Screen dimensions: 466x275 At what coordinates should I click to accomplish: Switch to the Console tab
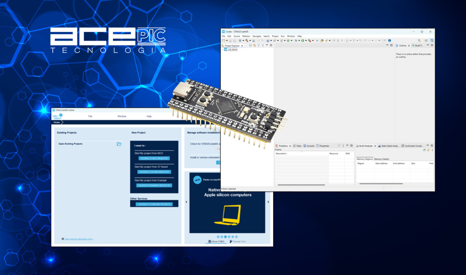(x=309, y=146)
